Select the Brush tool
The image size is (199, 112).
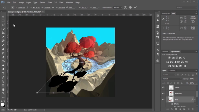tap(3, 45)
